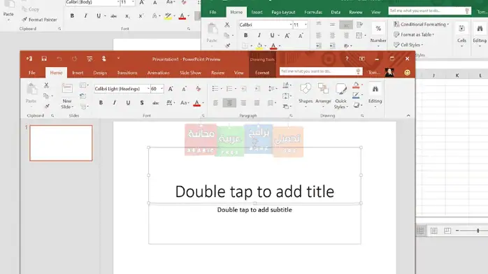Switch to PowerPoint Animations tab
488x274 pixels.
coord(159,73)
